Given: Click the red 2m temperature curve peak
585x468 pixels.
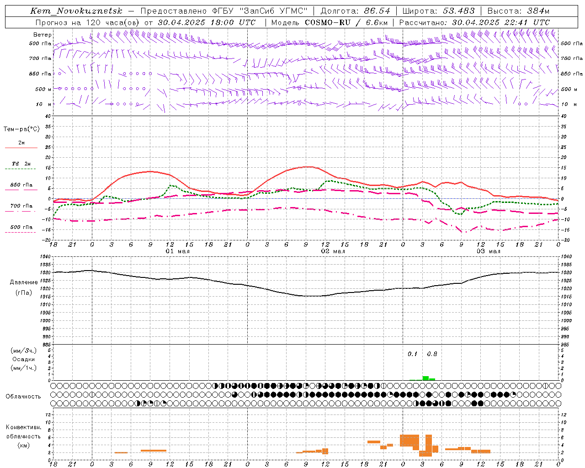Looking at the screenshot, I should [310, 167].
